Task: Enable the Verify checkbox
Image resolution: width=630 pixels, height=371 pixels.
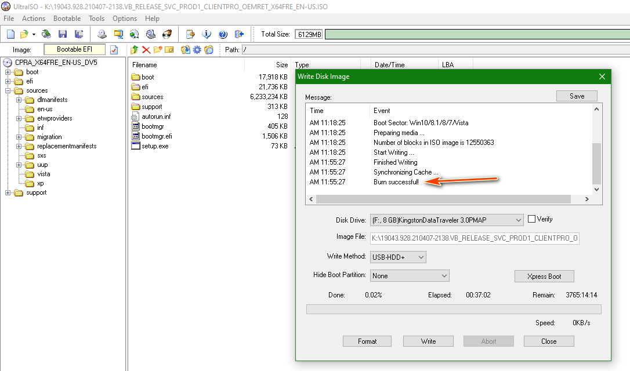Action: 531,219
